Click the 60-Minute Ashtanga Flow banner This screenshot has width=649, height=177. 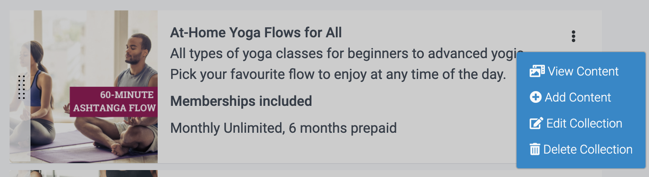pyautogui.click(x=114, y=102)
